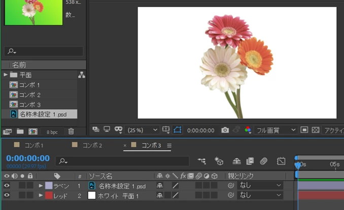344x210 pixels.
Task: Open the resolution dropdown フル画質
Action: tap(276, 130)
